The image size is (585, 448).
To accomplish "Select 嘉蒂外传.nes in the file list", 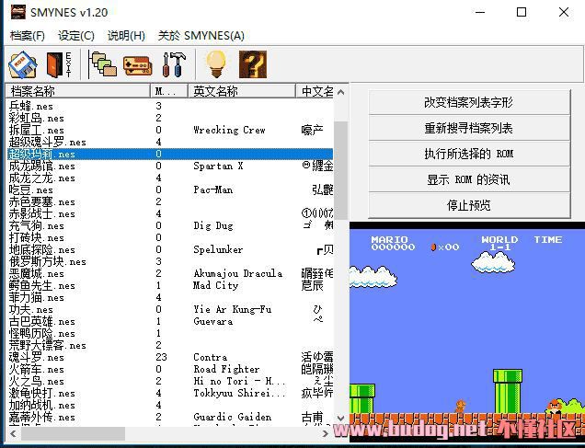I will tap(41, 417).
